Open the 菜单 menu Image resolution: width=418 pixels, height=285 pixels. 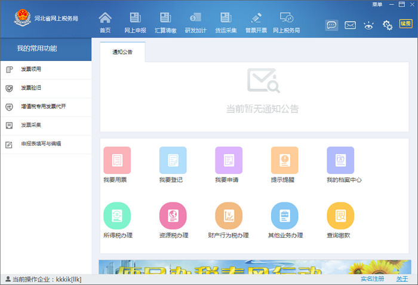point(377,5)
